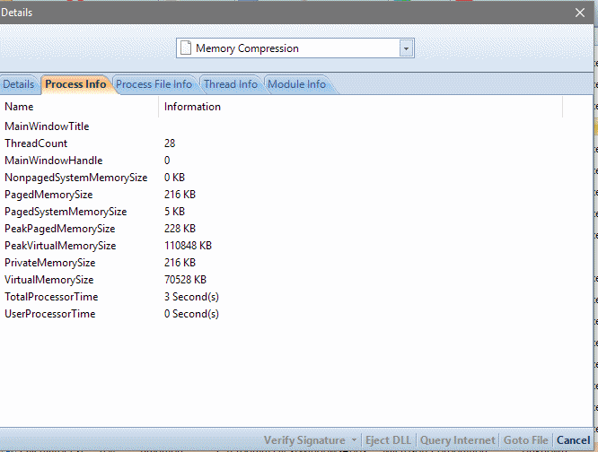The image size is (598, 452).
Task: Select the PeakVirtualMemorySize row
Action: (x=60, y=246)
